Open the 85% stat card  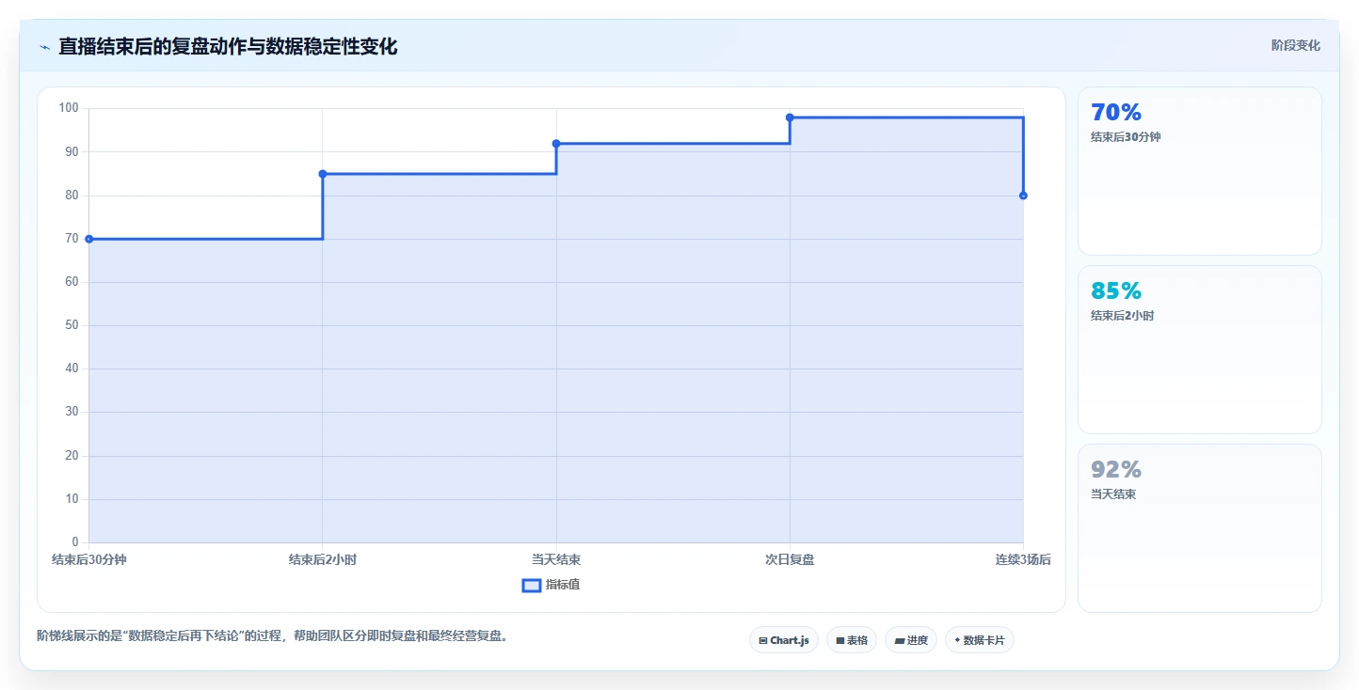(x=1199, y=350)
